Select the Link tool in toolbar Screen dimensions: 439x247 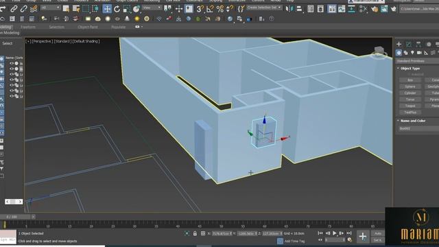click(x=14, y=9)
